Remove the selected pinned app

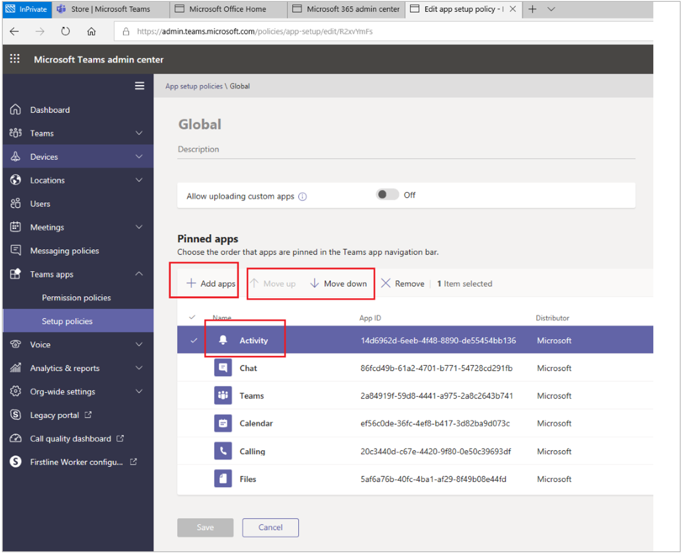403,283
